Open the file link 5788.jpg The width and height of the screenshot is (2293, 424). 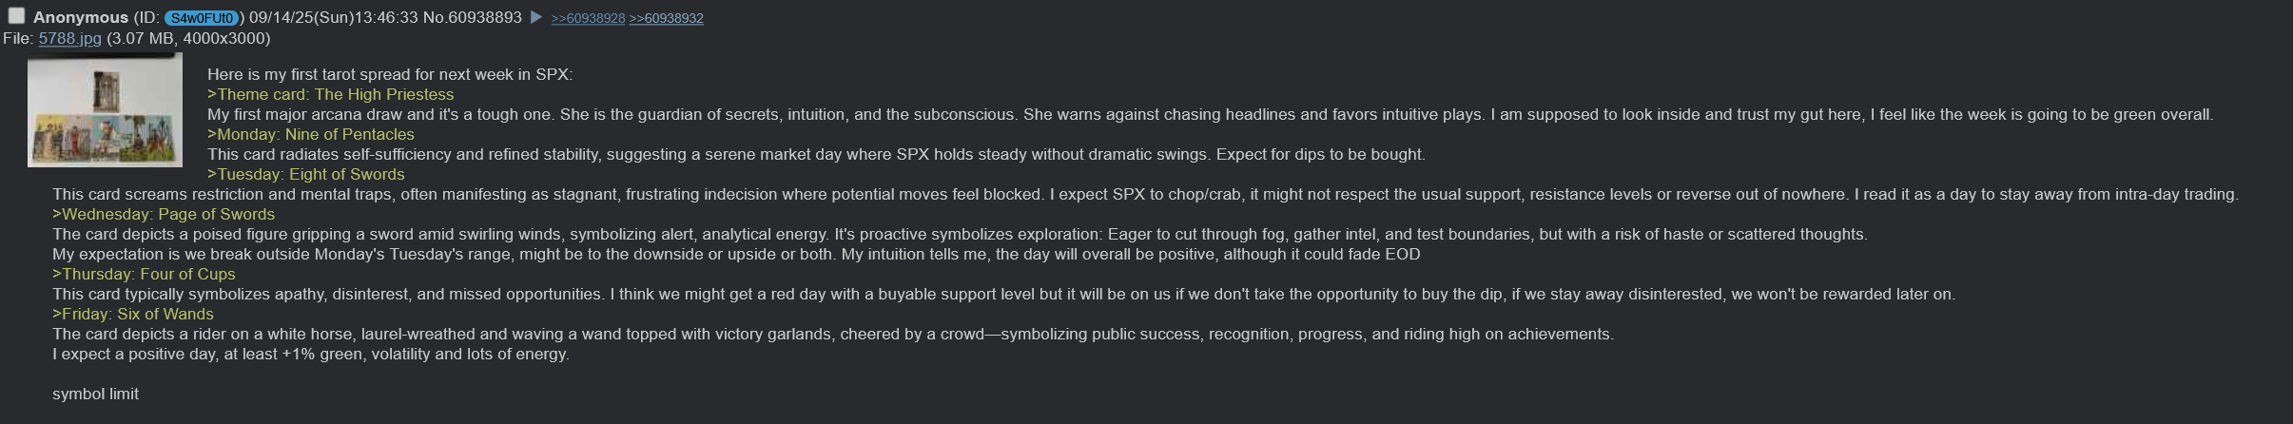tap(69, 38)
